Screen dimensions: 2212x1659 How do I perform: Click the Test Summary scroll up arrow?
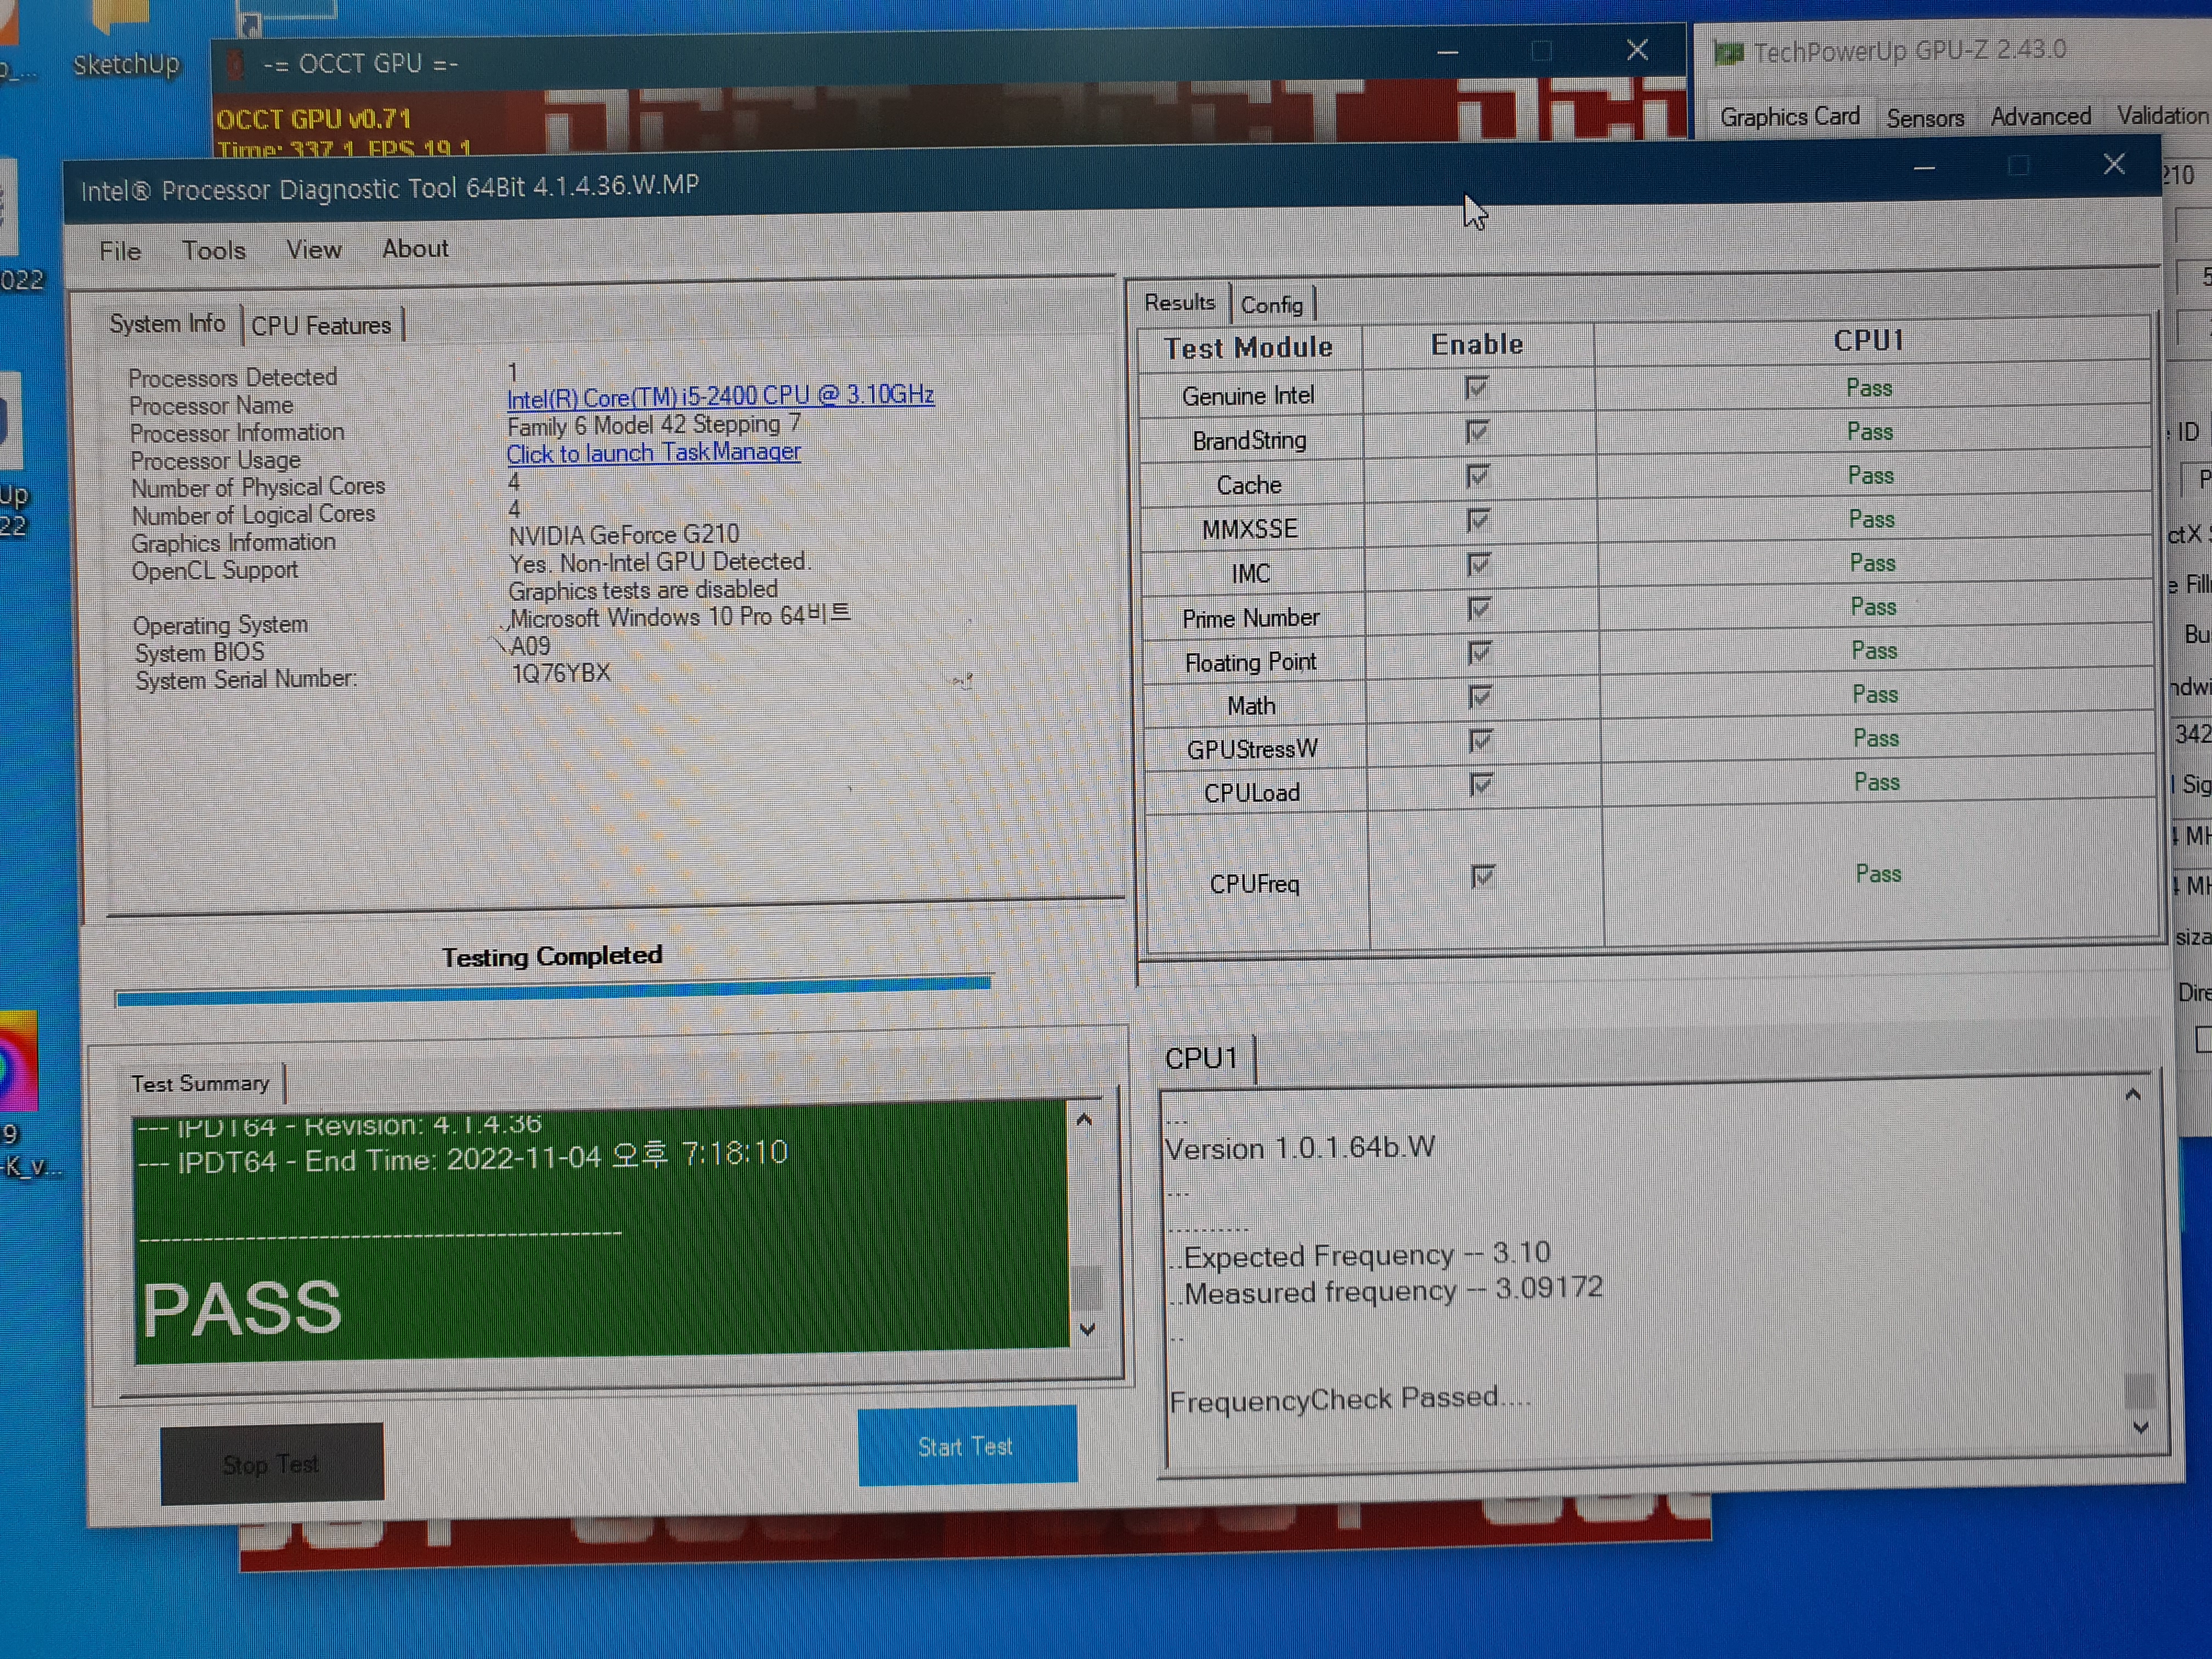point(1084,1120)
